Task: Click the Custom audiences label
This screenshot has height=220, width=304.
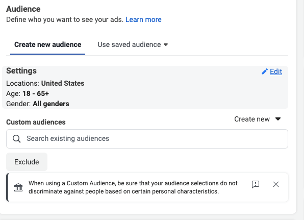Action: [x=36, y=122]
